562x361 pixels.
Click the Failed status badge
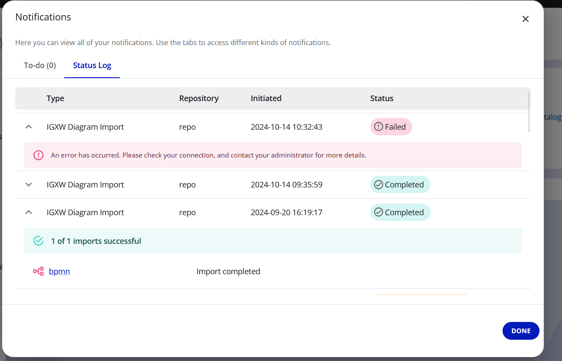tap(391, 127)
